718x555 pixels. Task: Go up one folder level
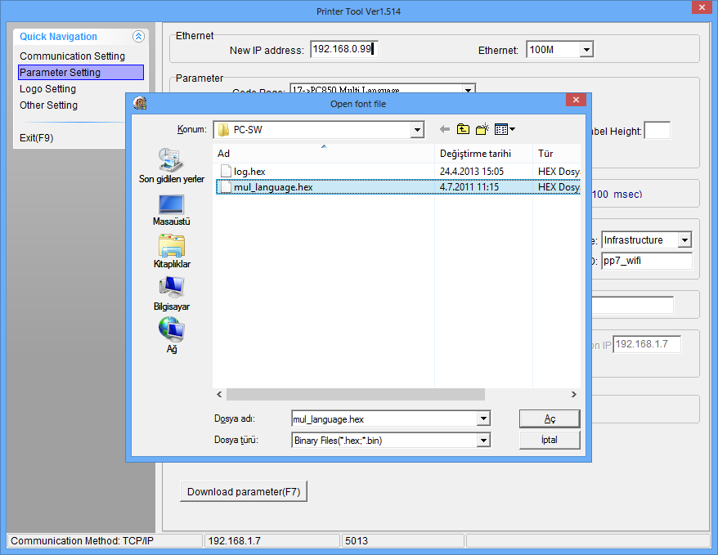(x=464, y=129)
